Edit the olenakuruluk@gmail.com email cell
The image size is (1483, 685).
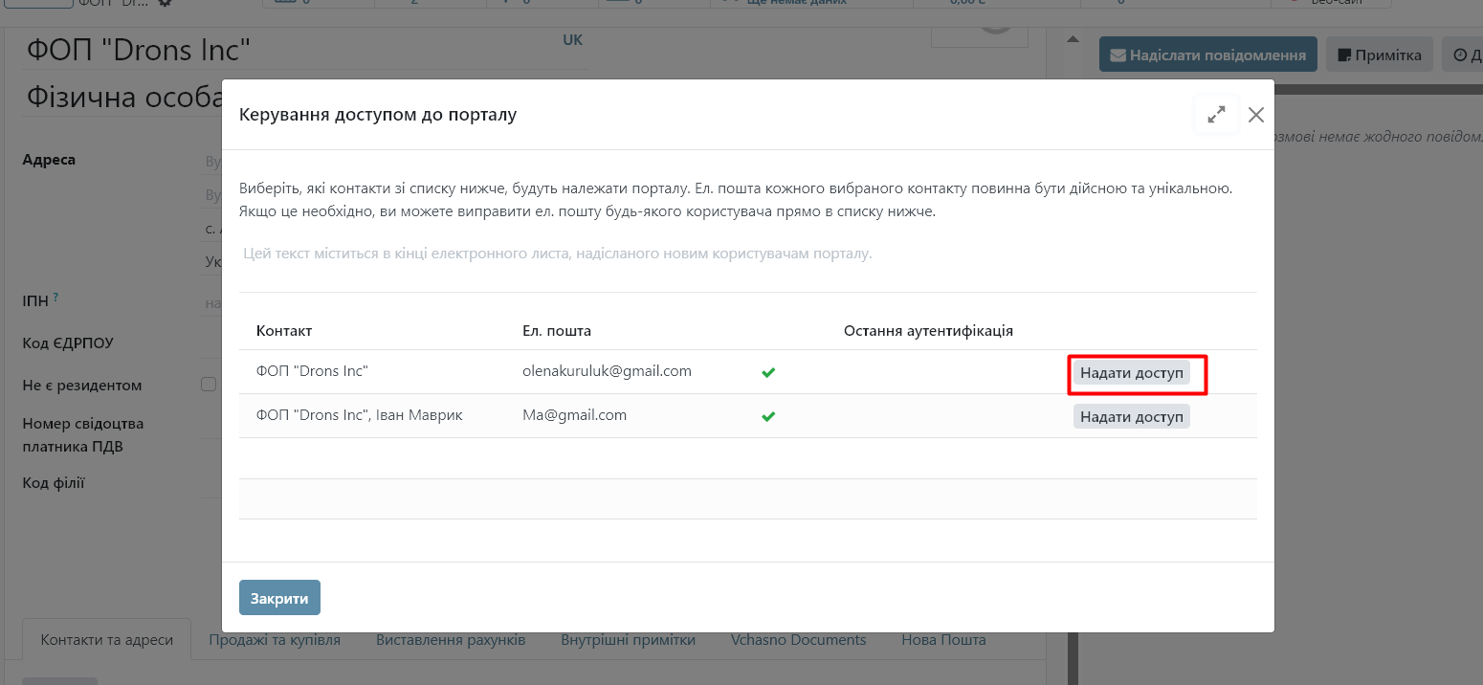(x=607, y=371)
